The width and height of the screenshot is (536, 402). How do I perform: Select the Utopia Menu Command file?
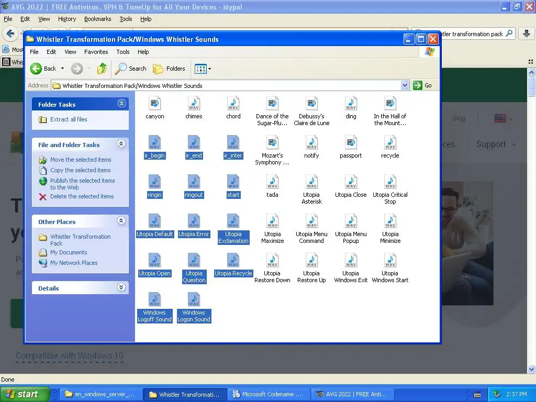tap(311, 229)
